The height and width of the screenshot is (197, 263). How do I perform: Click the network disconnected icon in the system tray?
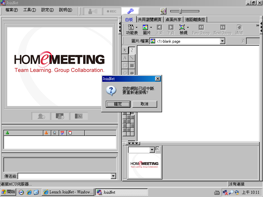tap(225, 192)
